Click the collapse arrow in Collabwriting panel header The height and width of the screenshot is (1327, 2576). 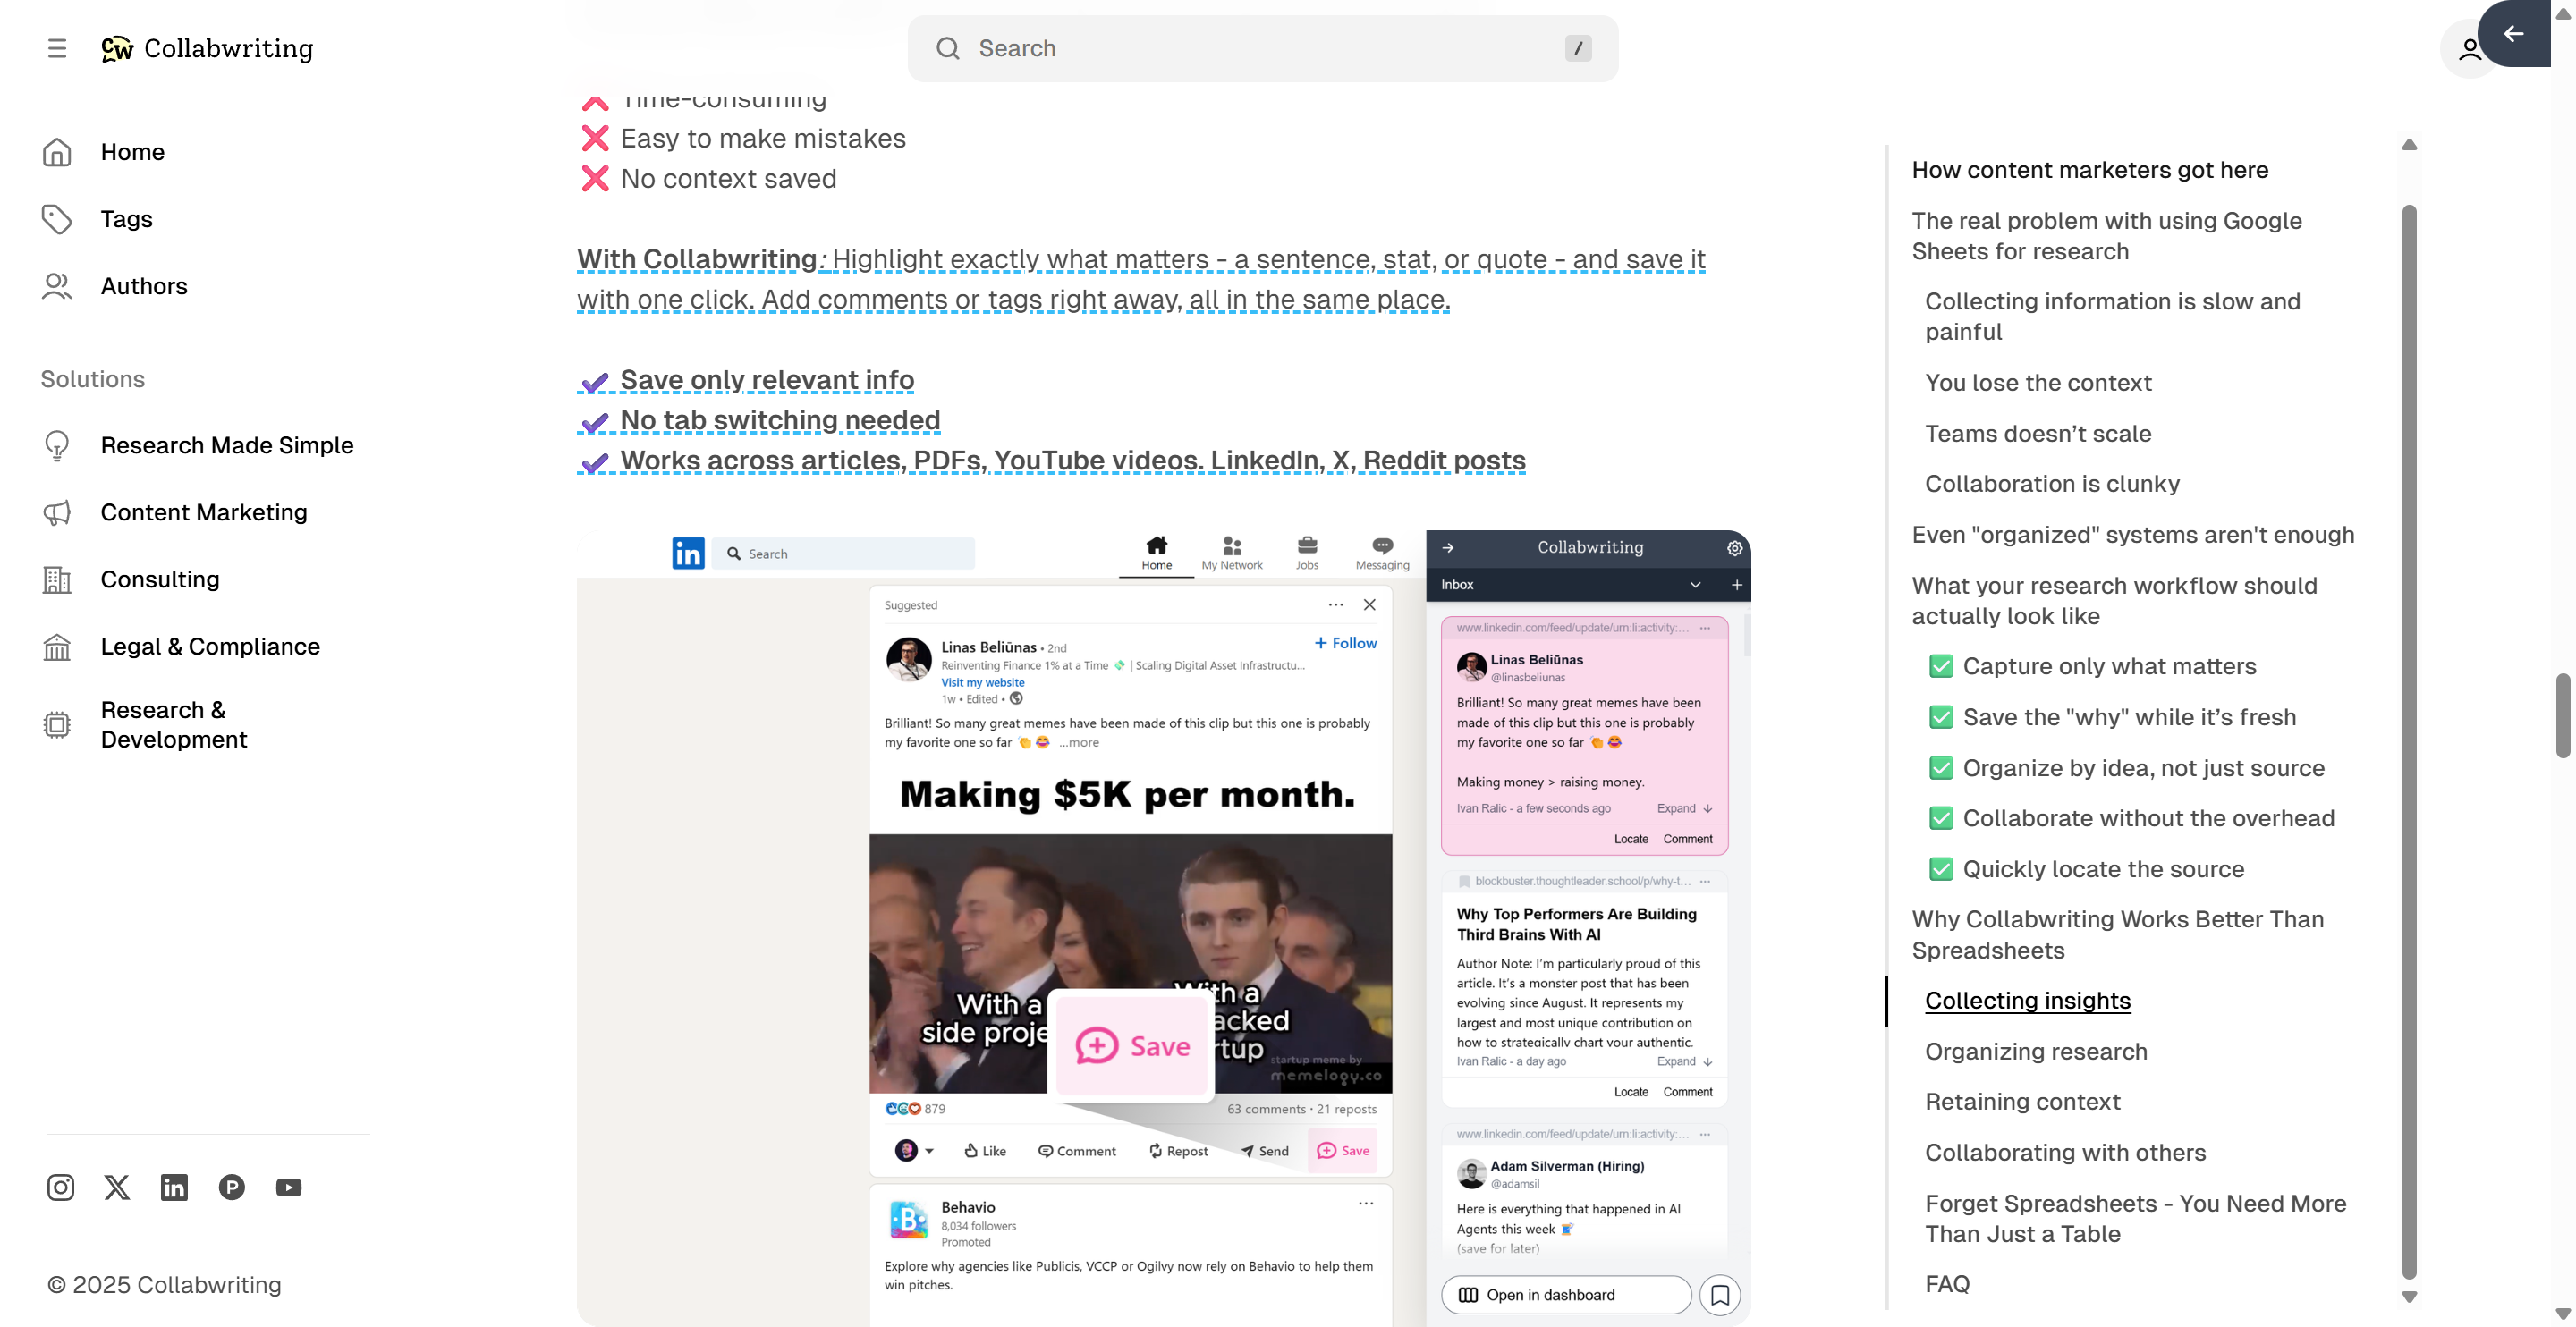pos(1447,548)
